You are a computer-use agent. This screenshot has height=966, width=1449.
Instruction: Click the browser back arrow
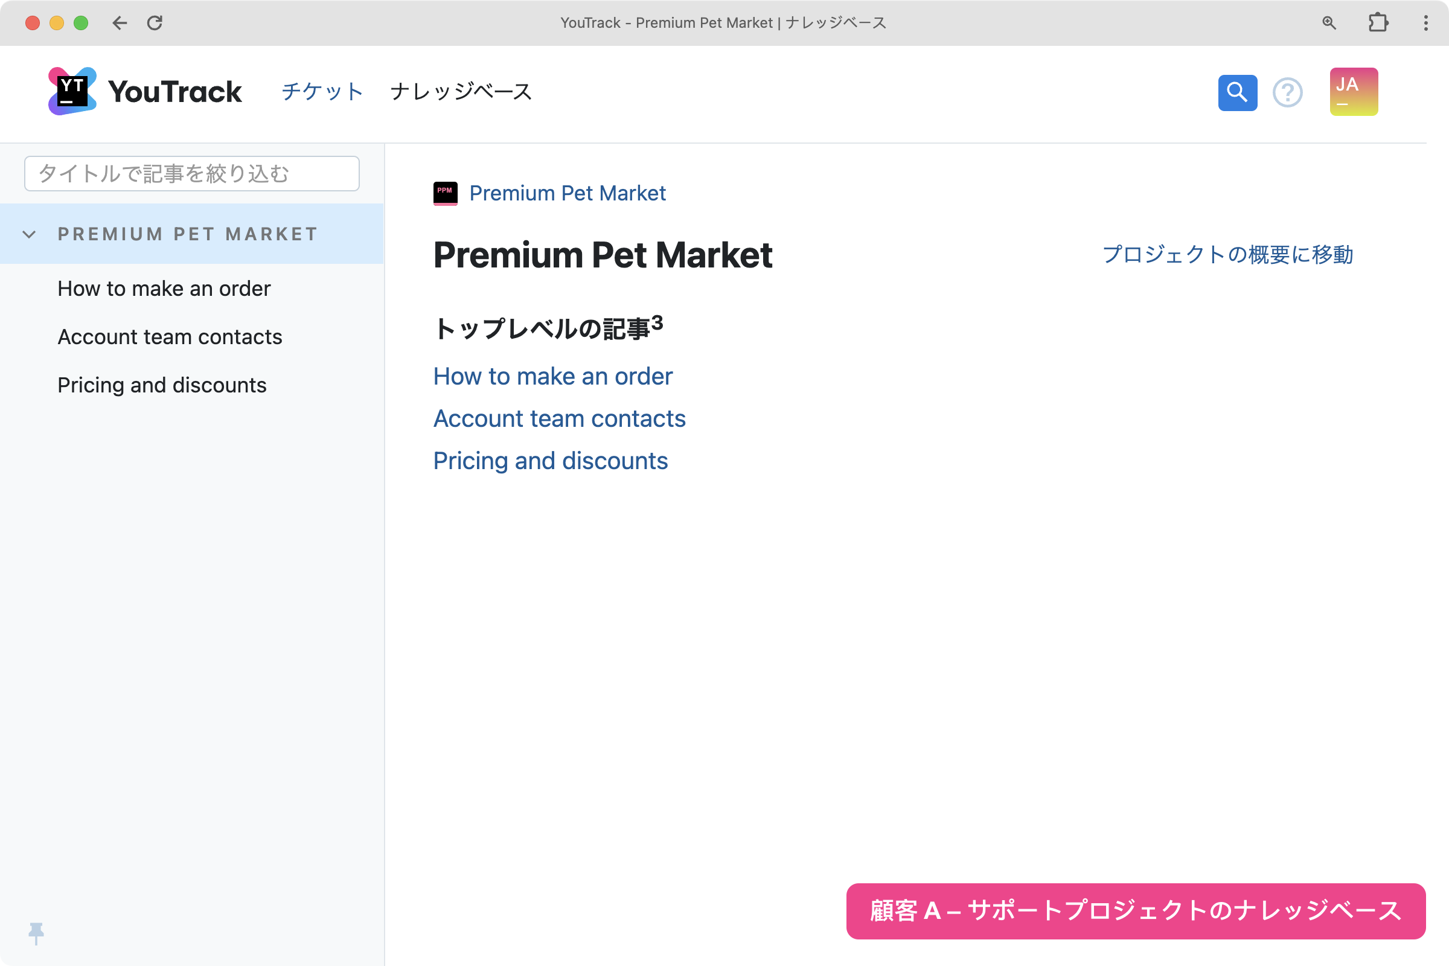pyautogui.click(x=120, y=23)
